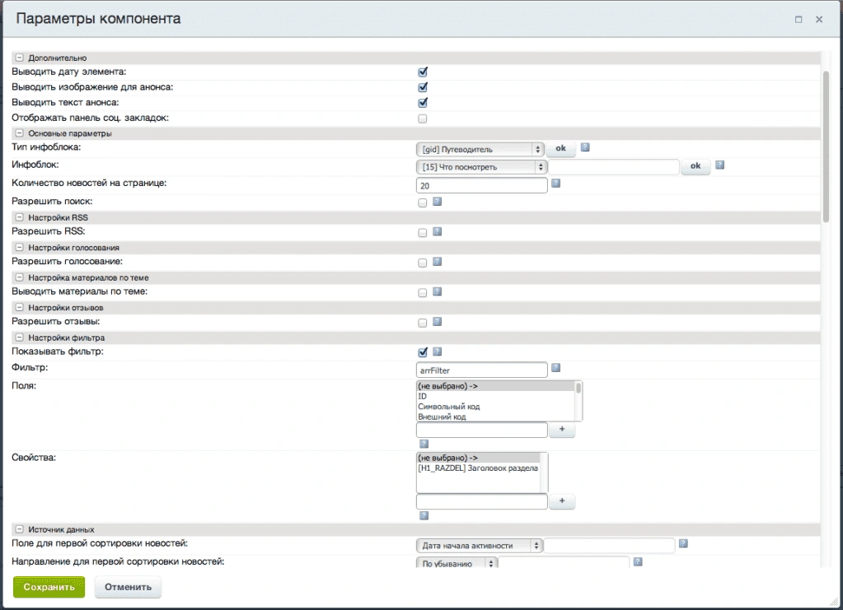Click help icon beside Показывать фильтр
Viewport: 843px width, 610px height.
(437, 352)
